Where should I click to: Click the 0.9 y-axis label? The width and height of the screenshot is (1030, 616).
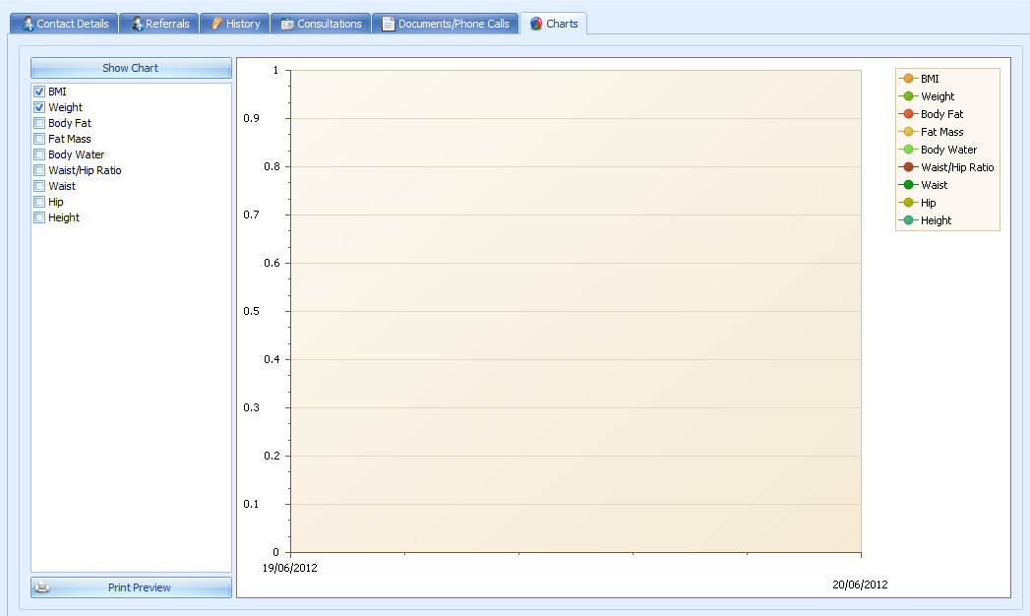click(x=252, y=118)
